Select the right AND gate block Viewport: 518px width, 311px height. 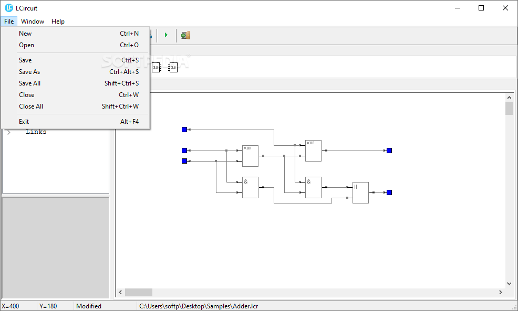[313, 187]
